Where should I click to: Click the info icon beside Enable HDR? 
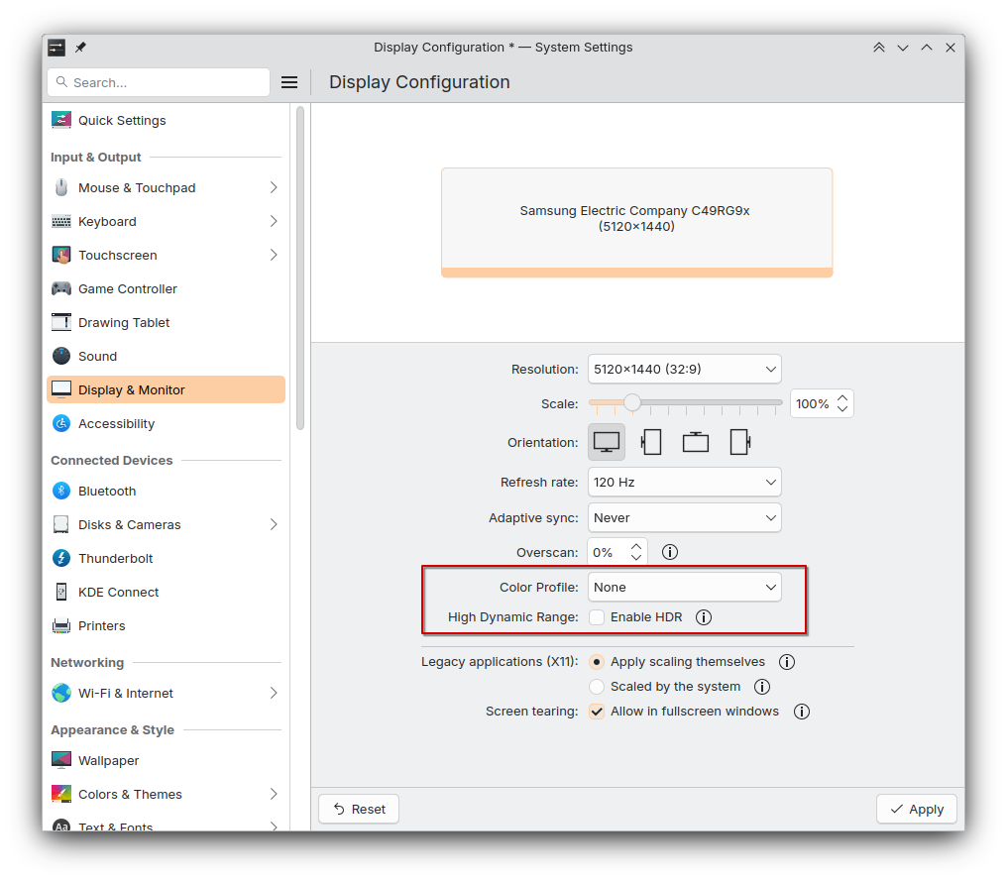[x=704, y=616]
